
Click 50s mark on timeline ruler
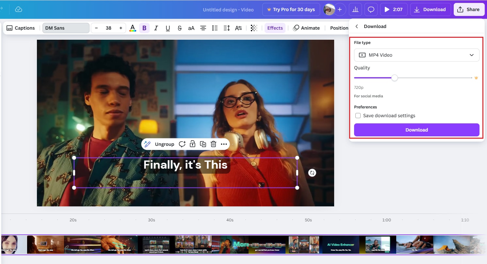308,220
